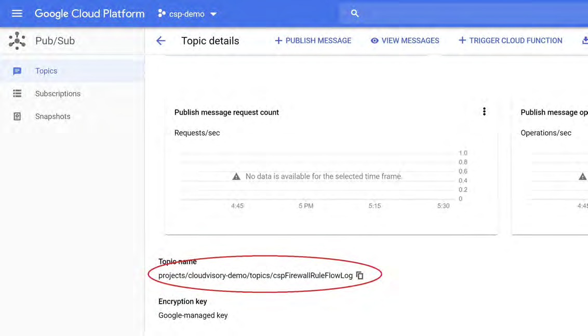Open Snapshots in the sidebar

pos(72,116)
